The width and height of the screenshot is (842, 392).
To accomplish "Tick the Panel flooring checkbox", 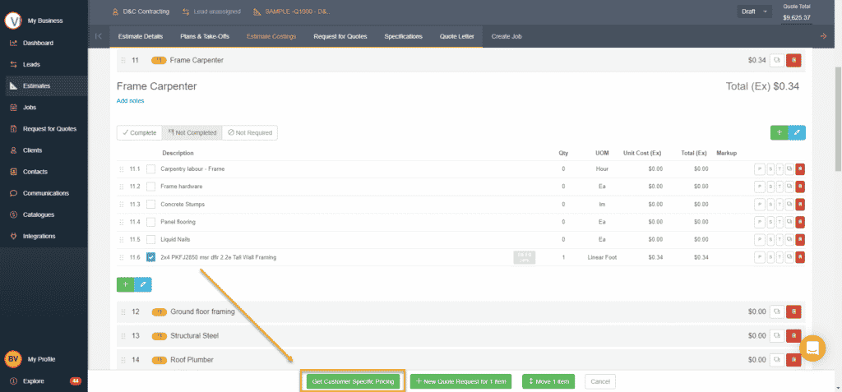I will tap(150, 222).
